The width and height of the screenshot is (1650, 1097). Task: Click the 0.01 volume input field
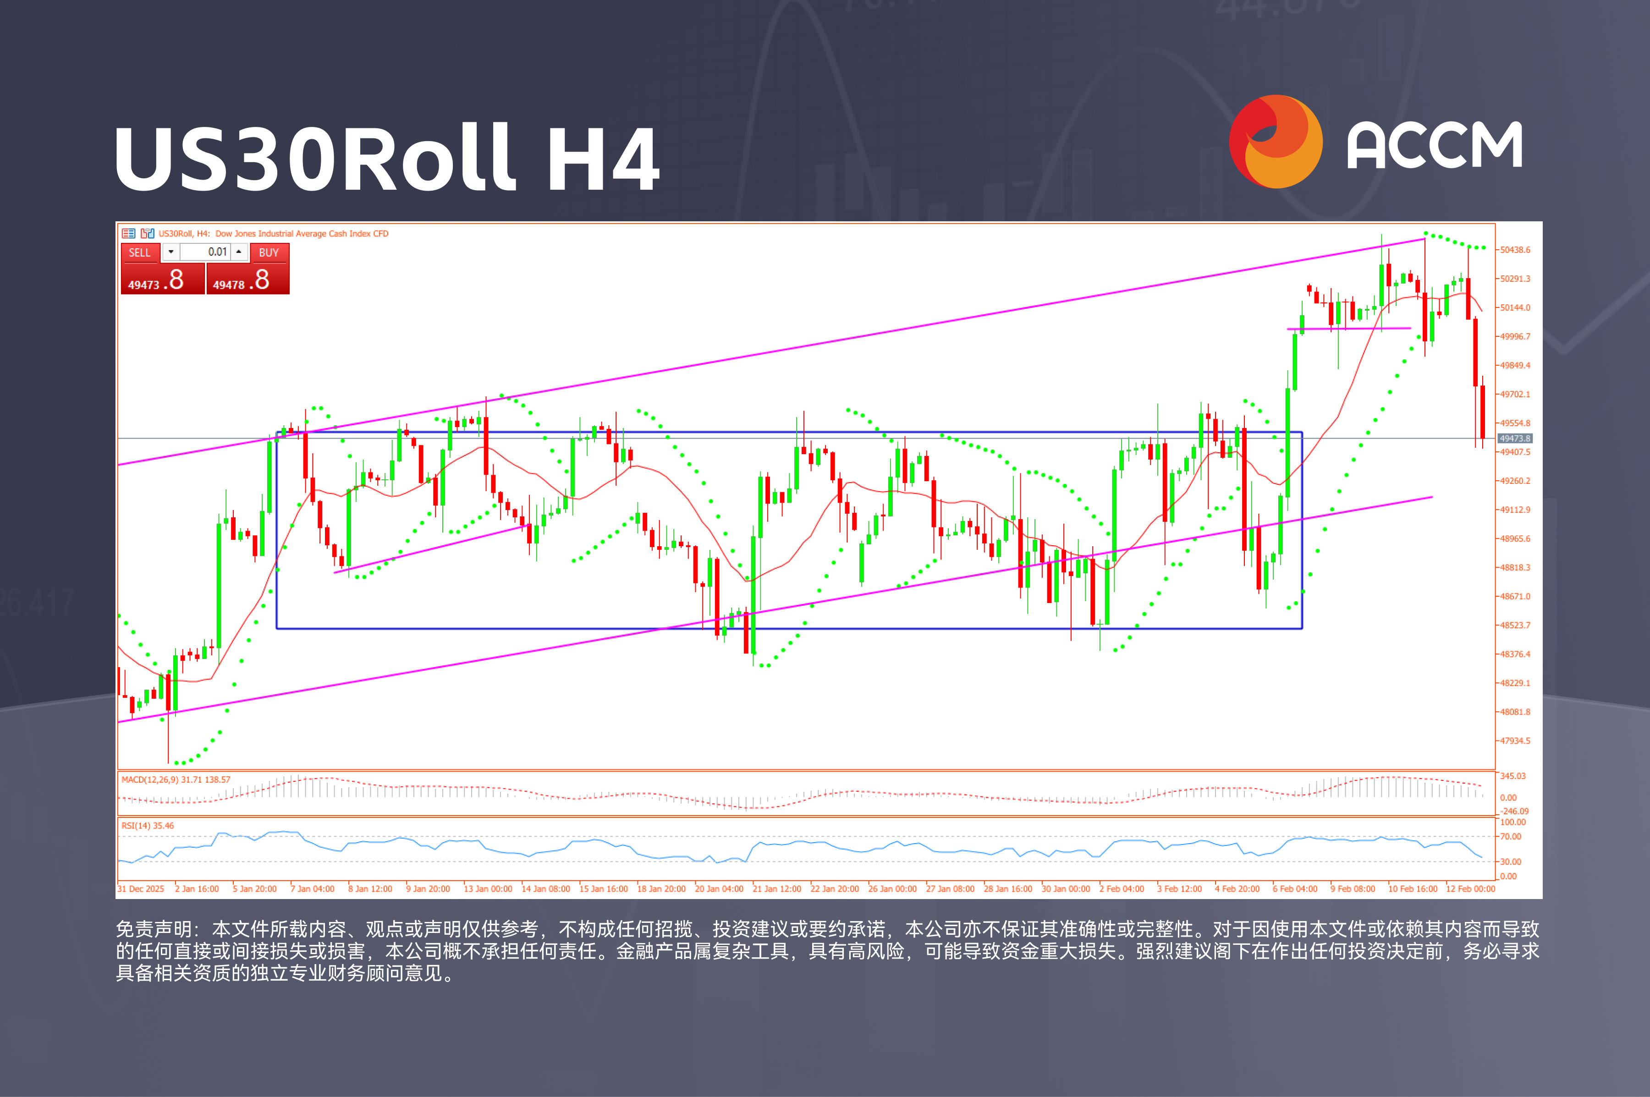206,252
